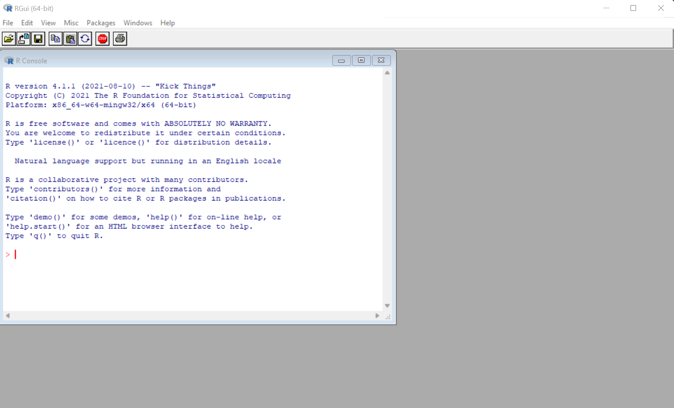The image size is (674, 408).
Task: Click text 'R version 4.1.1 (2021-08-10)'
Action: click(71, 86)
